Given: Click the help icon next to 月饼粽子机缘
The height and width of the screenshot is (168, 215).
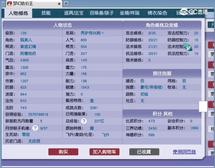Looking at the screenshot, I should 35,128.
